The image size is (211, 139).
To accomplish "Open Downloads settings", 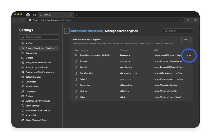I will [39, 82].
